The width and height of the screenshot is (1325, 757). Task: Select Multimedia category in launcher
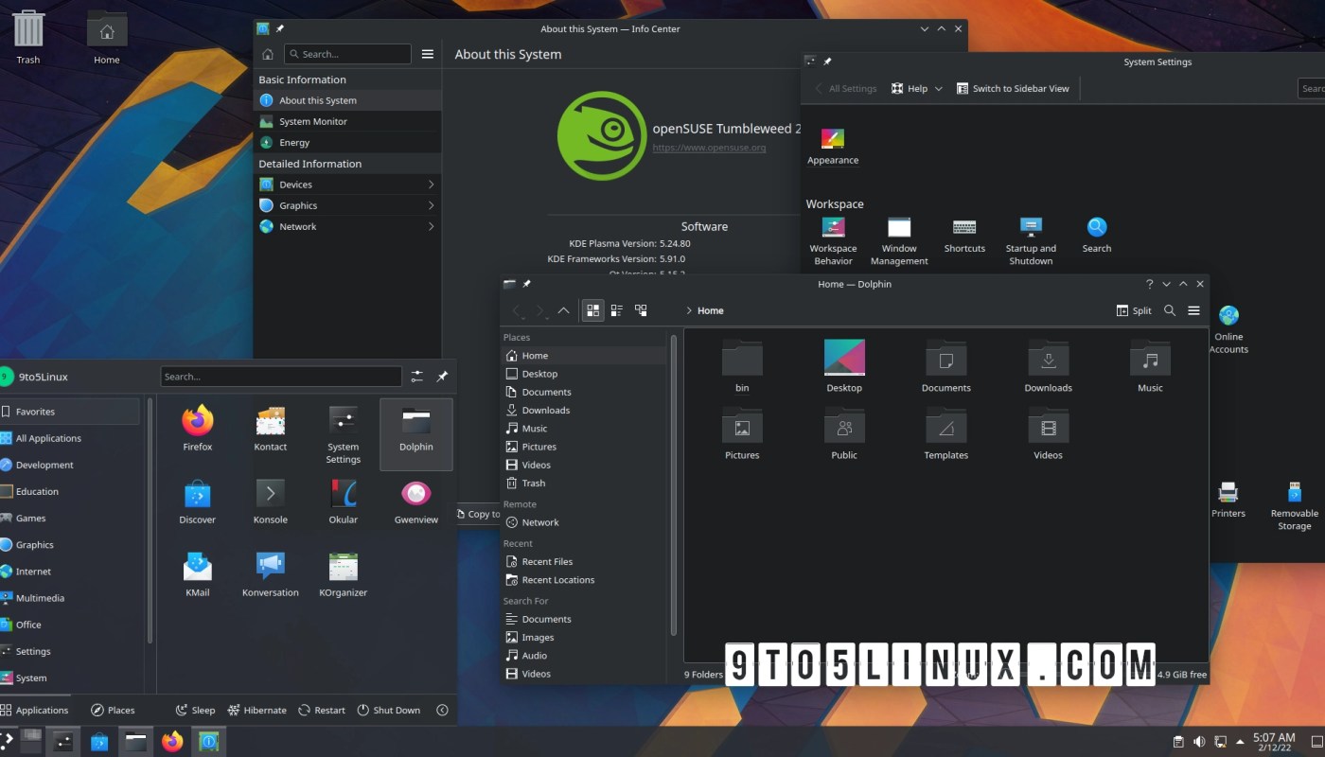point(70,598)
